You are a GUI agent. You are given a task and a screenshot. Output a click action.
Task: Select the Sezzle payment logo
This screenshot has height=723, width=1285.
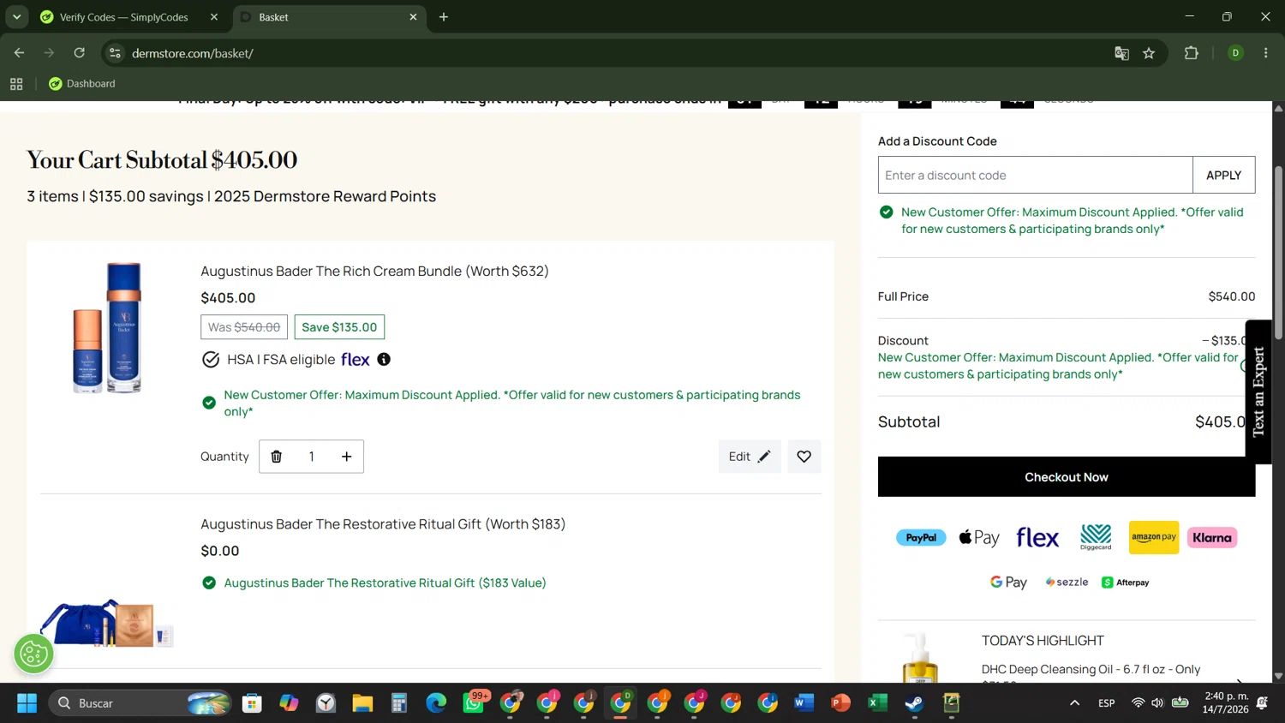[1067, 583]
